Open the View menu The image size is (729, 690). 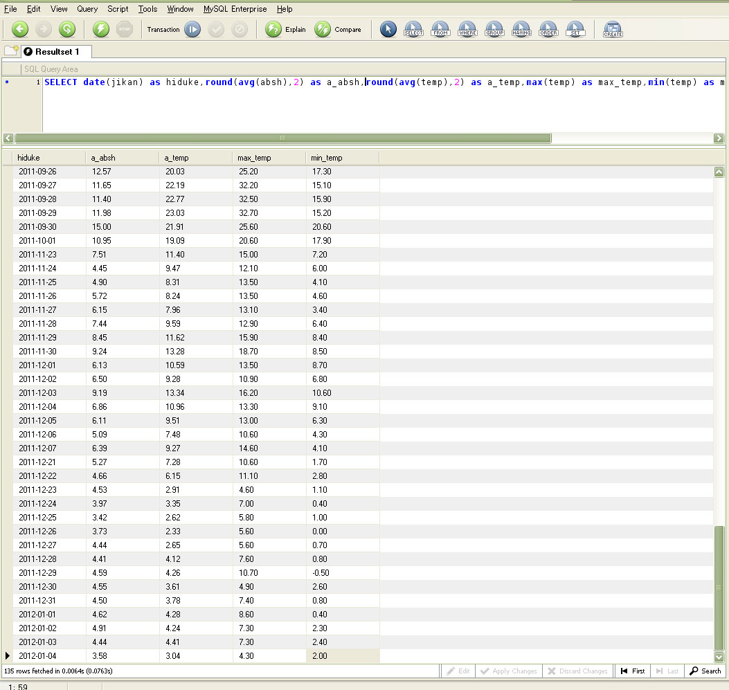coord(59,9)
